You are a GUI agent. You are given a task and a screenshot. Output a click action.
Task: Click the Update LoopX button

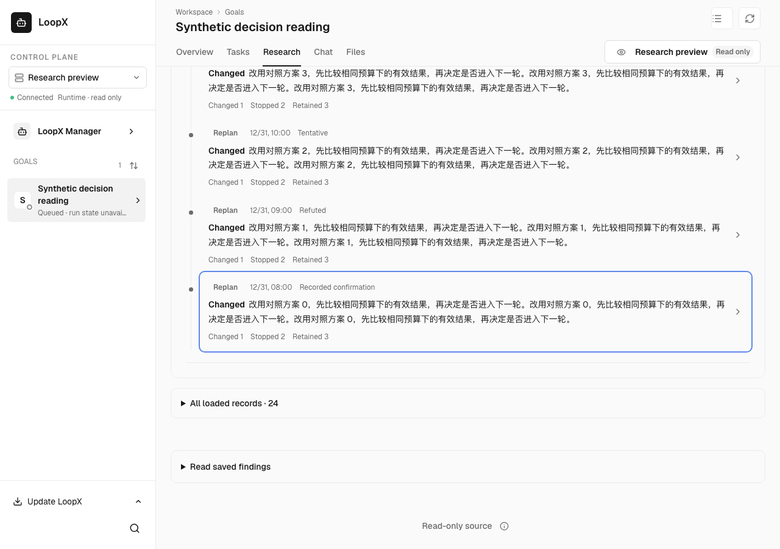(x=77, y=501)
